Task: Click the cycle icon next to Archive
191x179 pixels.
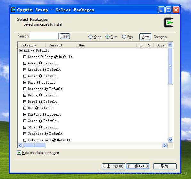Action: tap(44, 69)
